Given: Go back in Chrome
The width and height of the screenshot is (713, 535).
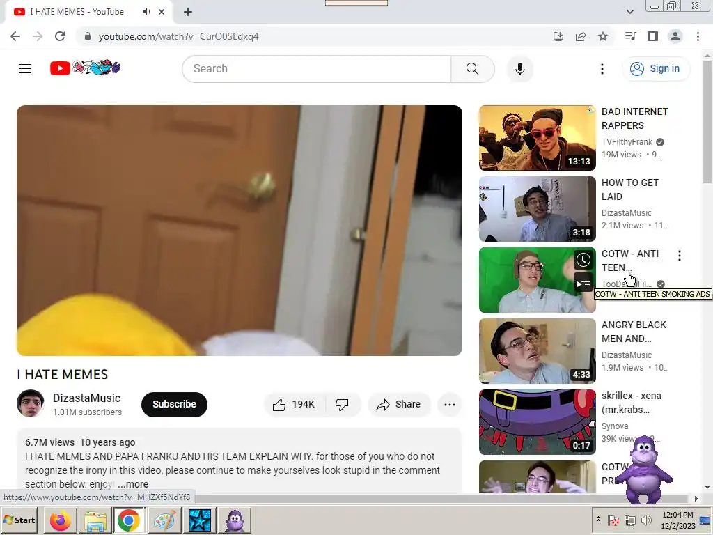Looking at the screenshot, I should pyautogui.click(x=15, y=36).
